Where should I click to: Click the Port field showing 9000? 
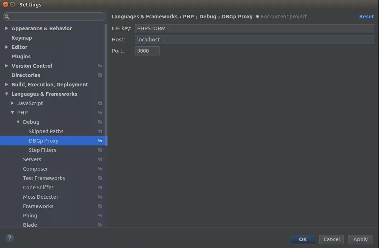(147, 51)
